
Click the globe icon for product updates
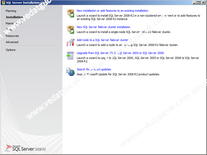pyautogui.click(x=70, y=72)
